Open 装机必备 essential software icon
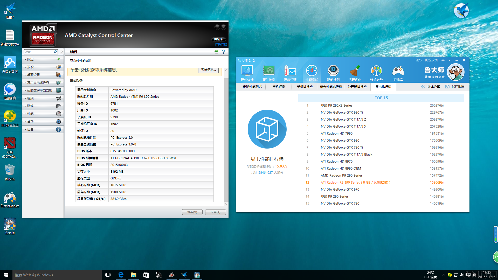 [376, 73]
